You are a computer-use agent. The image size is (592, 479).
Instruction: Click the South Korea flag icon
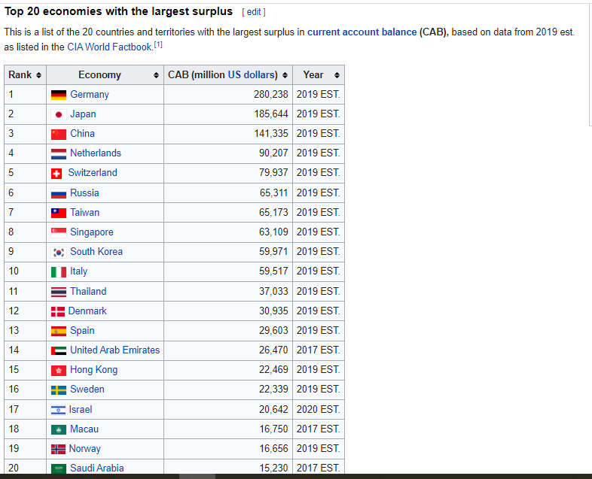click(x=59, y=252)
